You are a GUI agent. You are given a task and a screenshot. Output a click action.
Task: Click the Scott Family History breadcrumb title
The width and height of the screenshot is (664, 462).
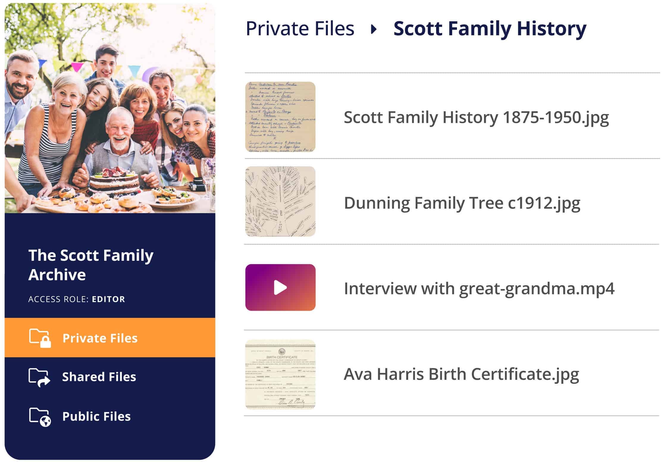click(x=490, y=29)
